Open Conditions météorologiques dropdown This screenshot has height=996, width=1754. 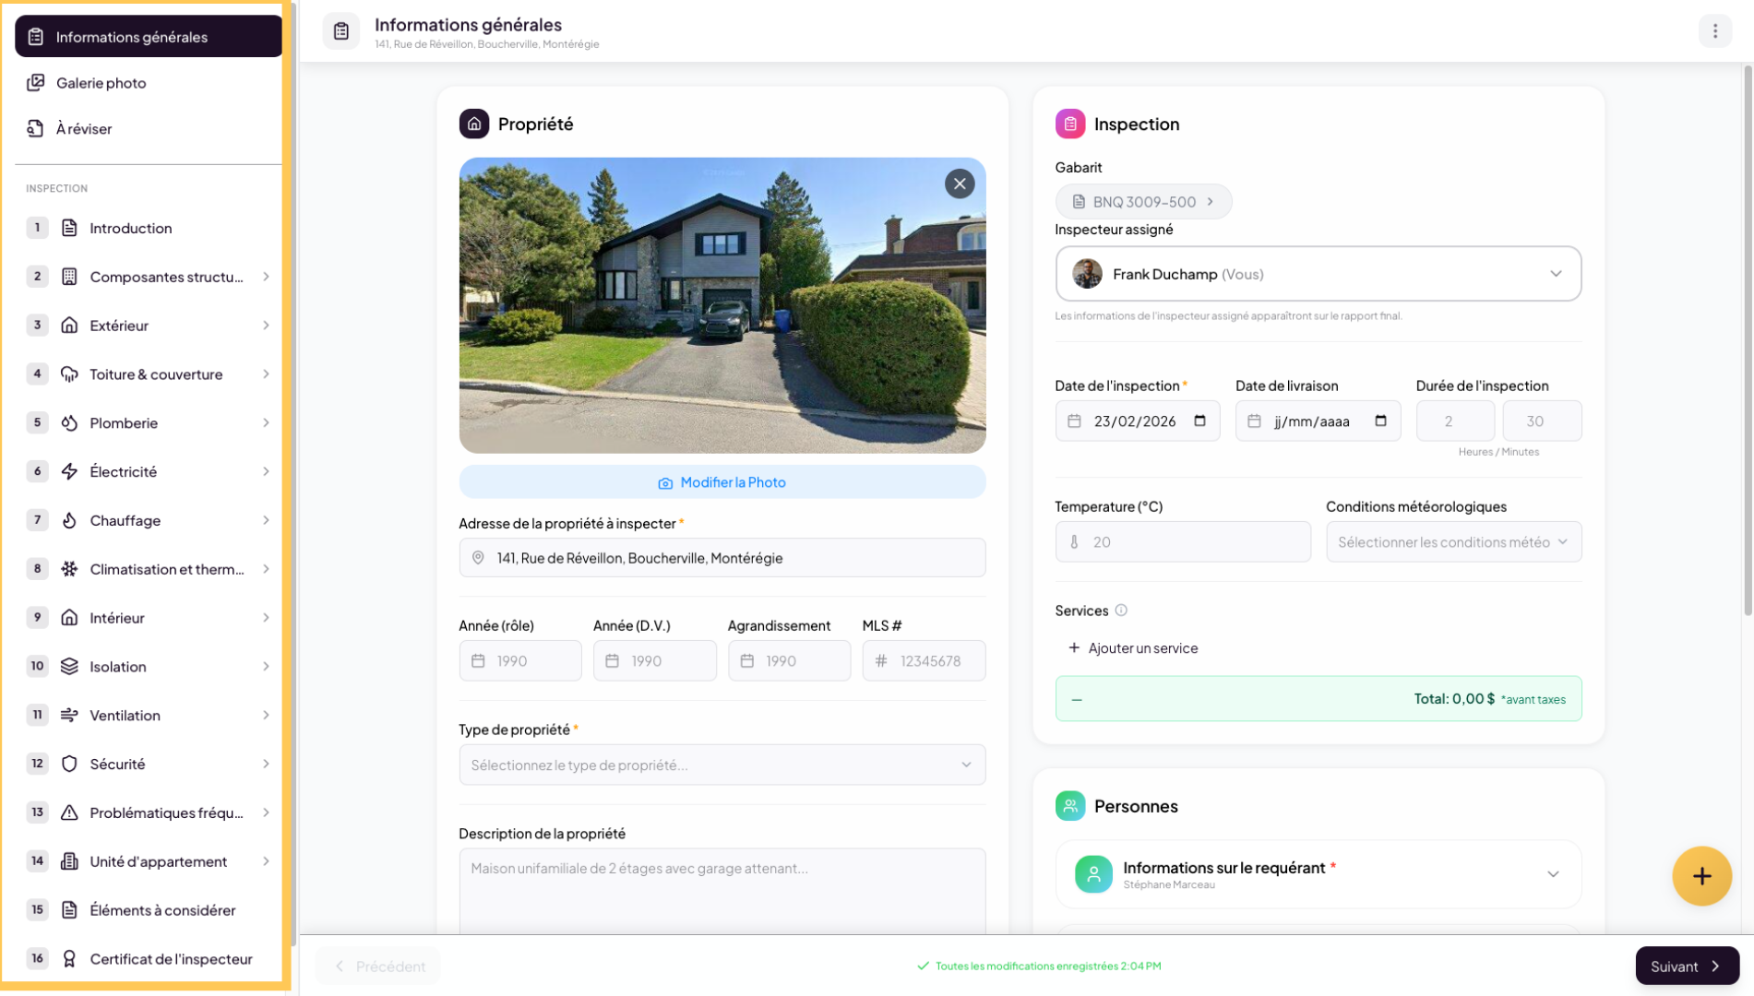[x=1453, y=542]
